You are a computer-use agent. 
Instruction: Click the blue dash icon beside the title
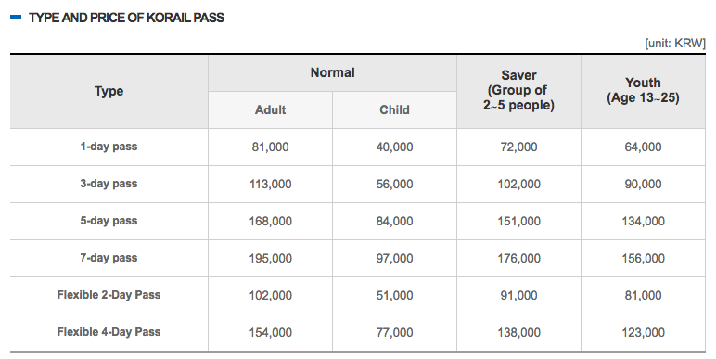pyautogui.click(x=16, y=18)
